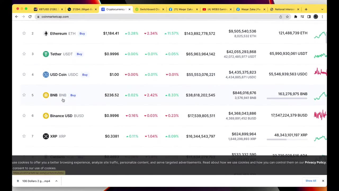Select Ethereum market cap $143,892,778,572

(x=200, y=33)
